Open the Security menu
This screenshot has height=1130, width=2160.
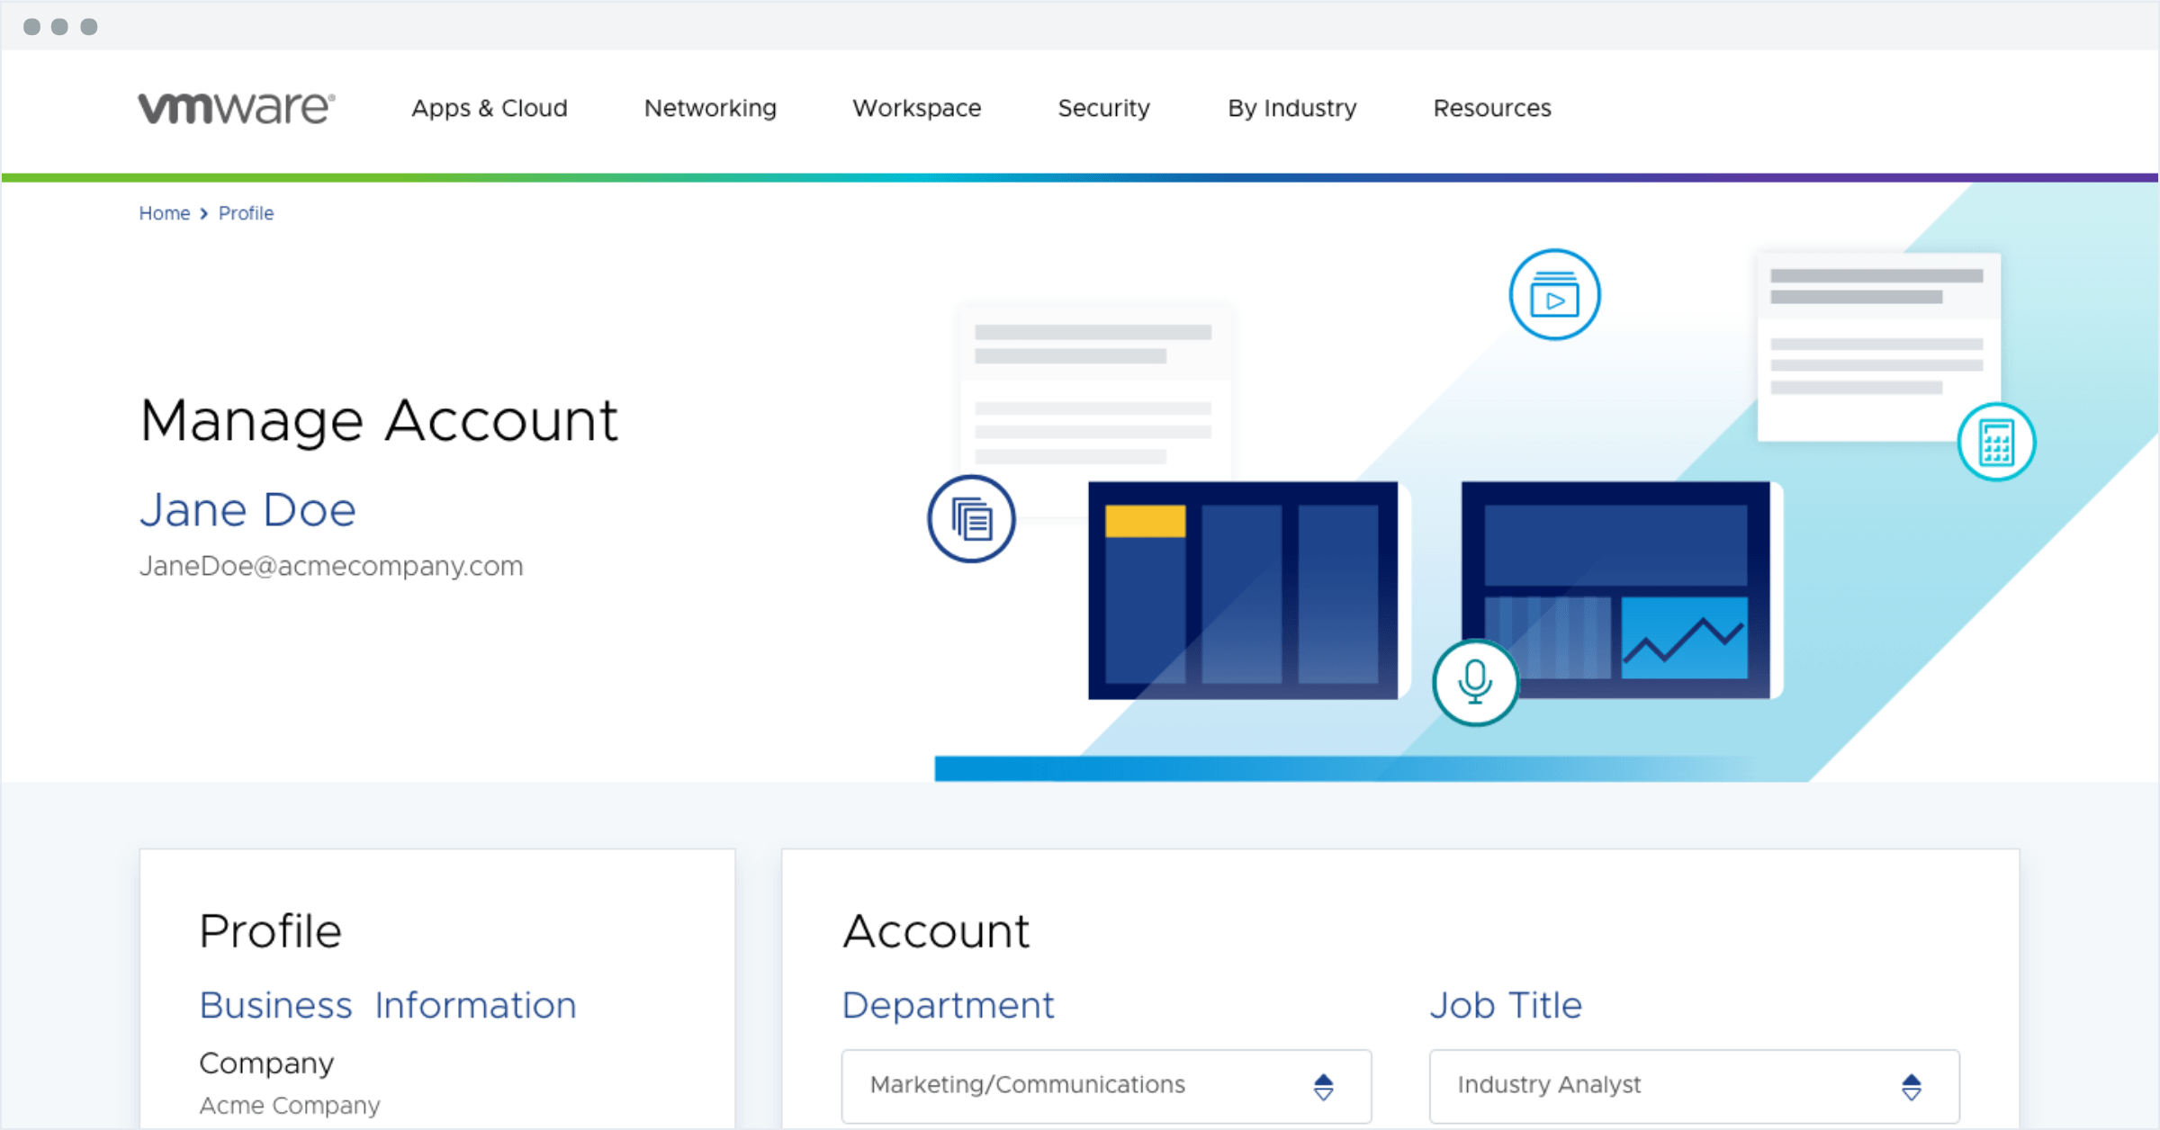[1103, 108]
